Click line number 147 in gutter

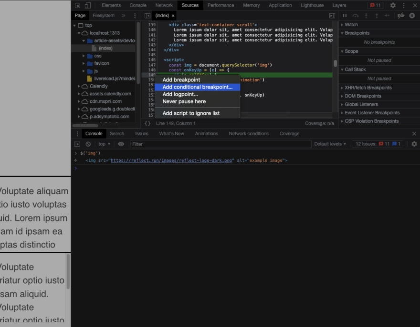[152, 65]
